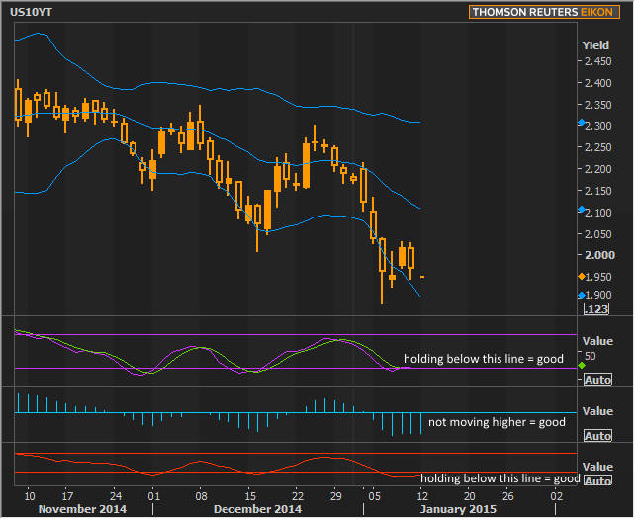This screenshot has height=520, width=636.
Task: Click the blue marker at the 2.300 yield level
Action: pos(581,124)
